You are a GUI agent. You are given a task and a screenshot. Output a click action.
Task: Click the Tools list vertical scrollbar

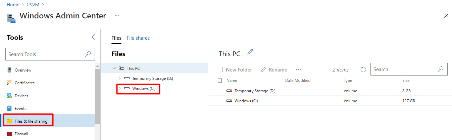tap(98, 97)
